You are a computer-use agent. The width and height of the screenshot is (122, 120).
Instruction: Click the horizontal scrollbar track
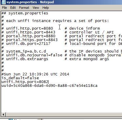[x=64, y=114]
